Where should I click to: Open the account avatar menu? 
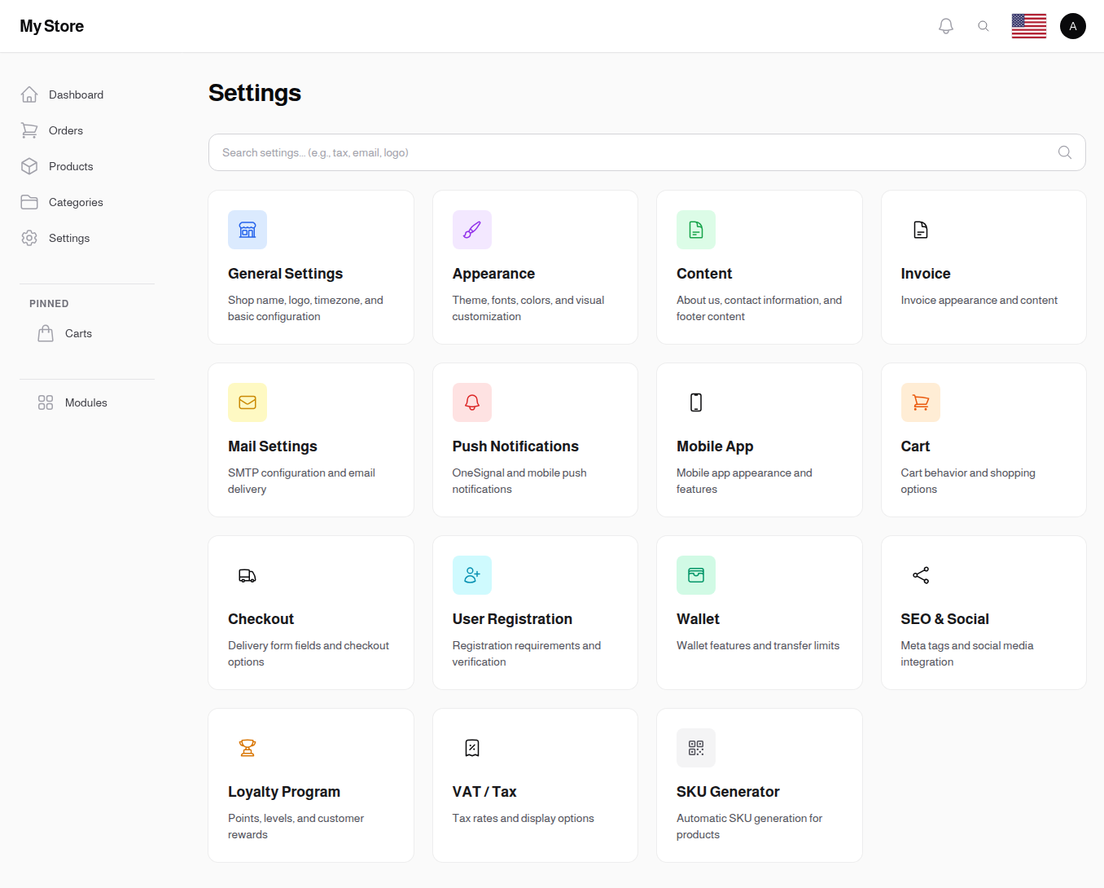[1072, 25]
